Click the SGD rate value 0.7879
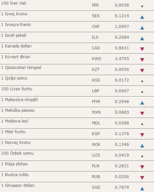The image size is (154, 192). pos(122,187)
